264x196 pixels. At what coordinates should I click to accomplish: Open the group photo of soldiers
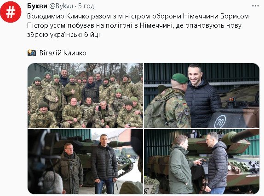click(x=86, y=95)
